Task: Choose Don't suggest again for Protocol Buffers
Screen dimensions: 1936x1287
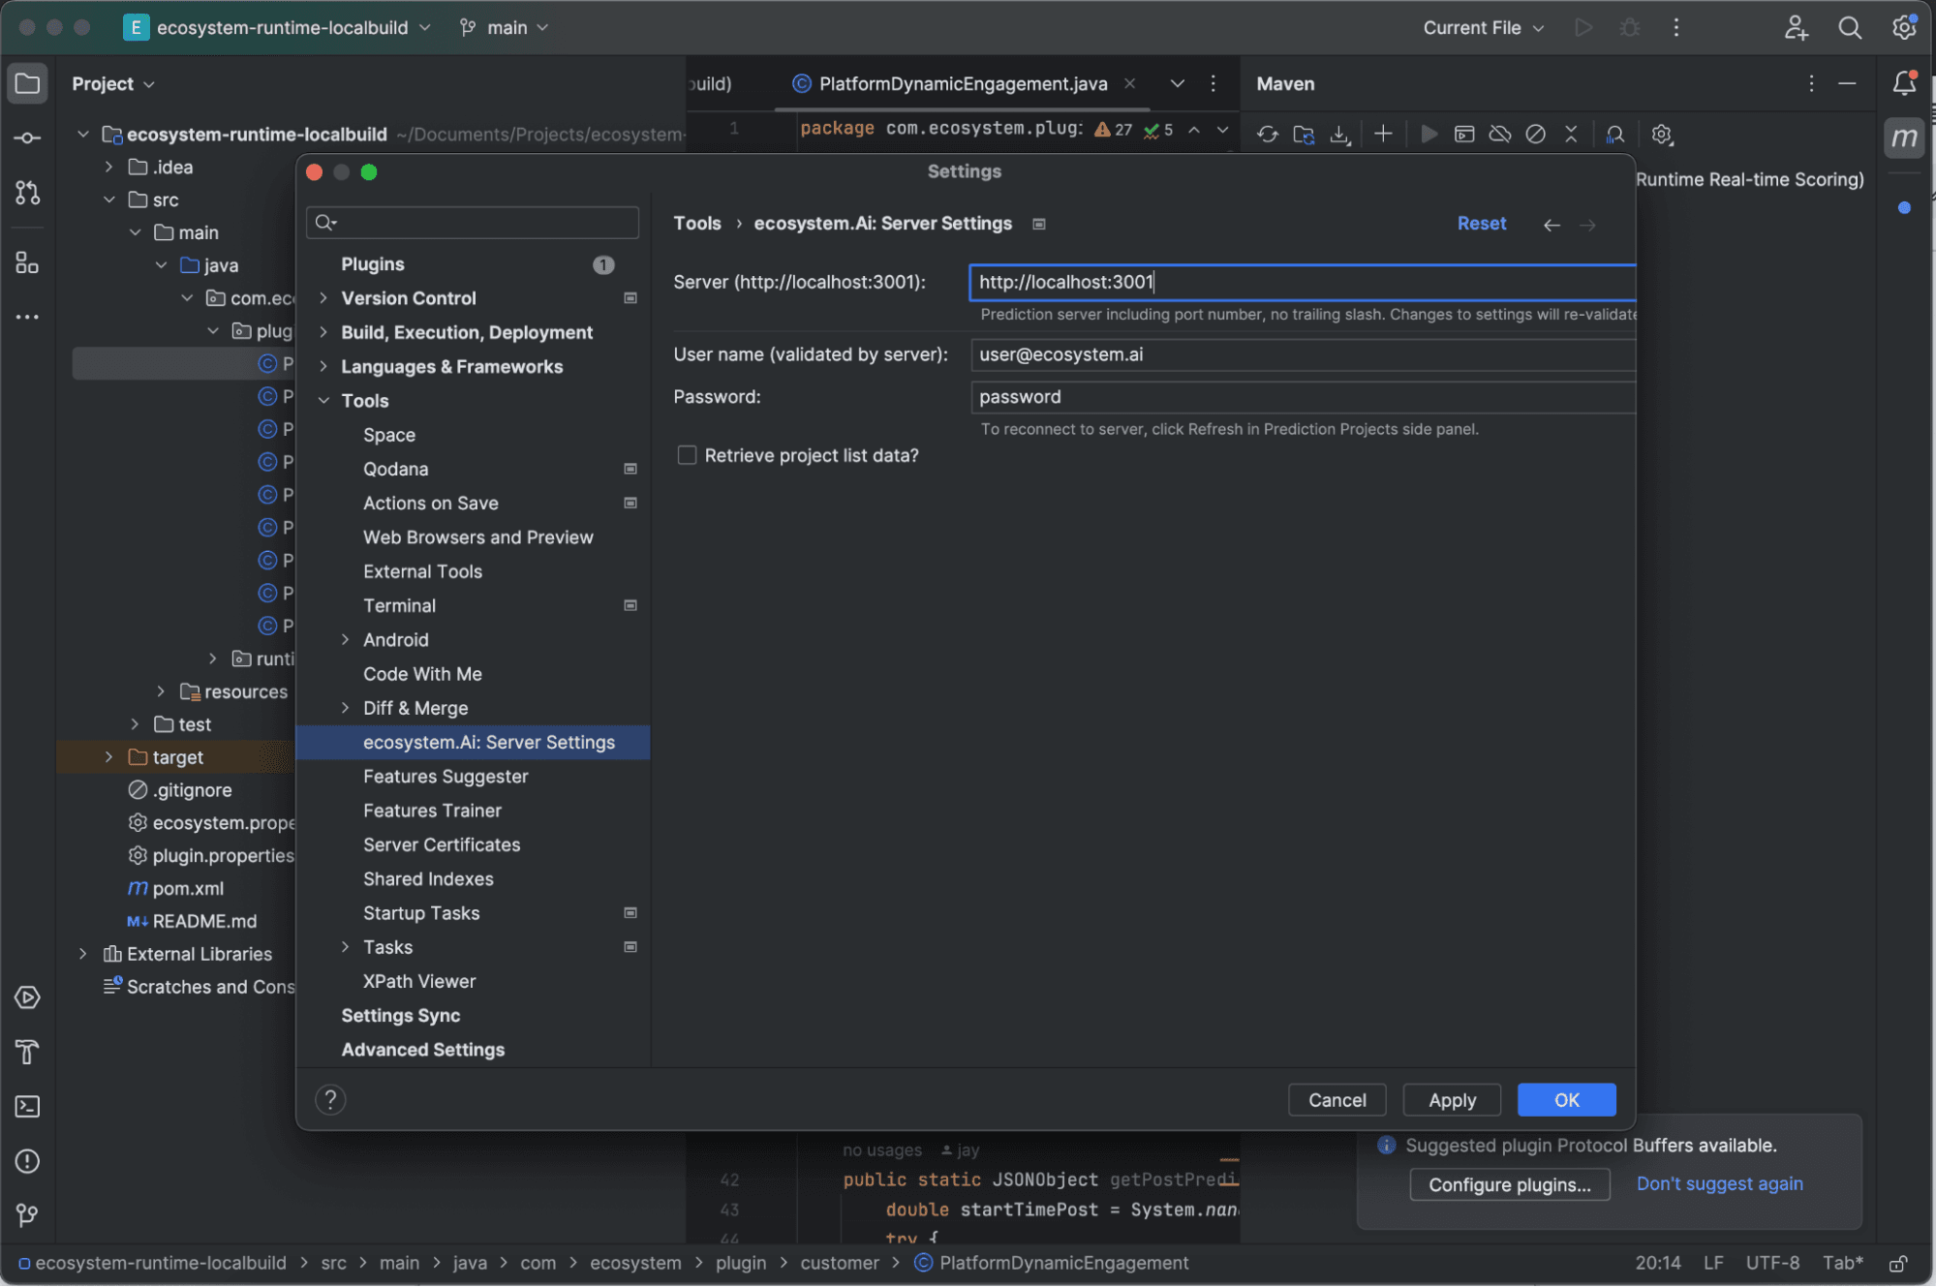Action: pyautogui.click(x=1719, y=1183)
